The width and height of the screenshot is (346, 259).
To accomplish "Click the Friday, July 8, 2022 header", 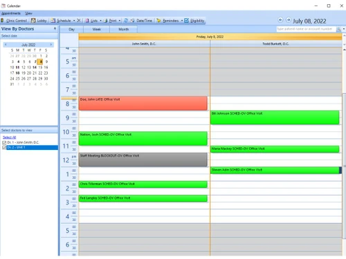I will click(210, 37).
